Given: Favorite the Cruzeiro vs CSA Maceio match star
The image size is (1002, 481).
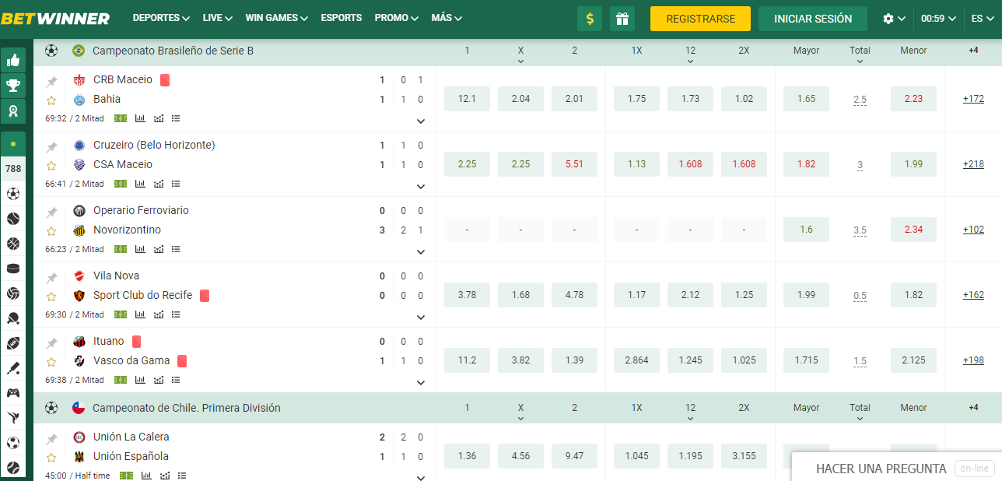Looking at the screenshot, I should (x=51, y=166).
